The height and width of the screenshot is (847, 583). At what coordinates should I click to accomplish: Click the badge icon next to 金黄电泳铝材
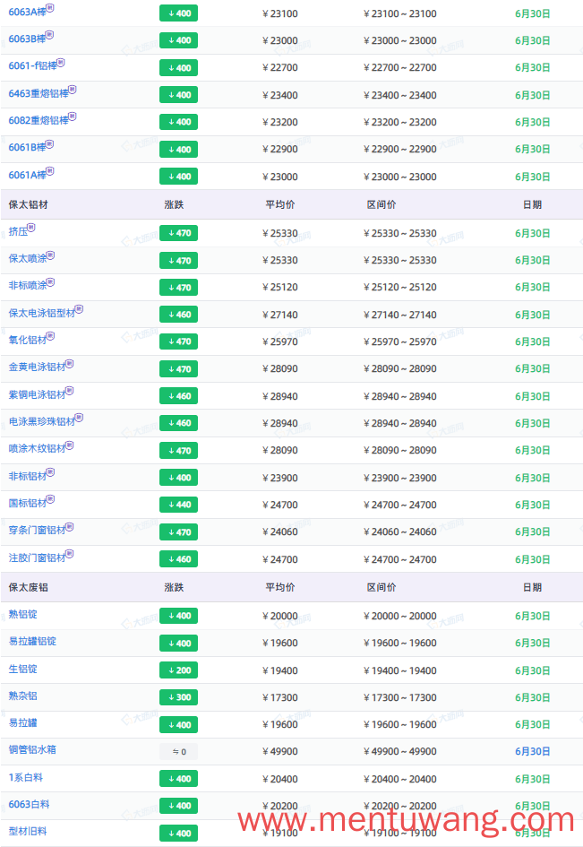69,364
